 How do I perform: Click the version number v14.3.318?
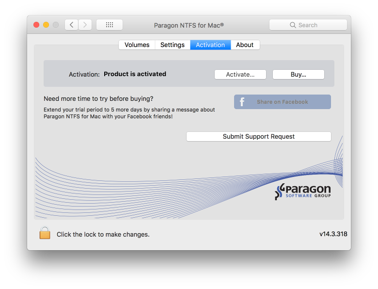333,234
